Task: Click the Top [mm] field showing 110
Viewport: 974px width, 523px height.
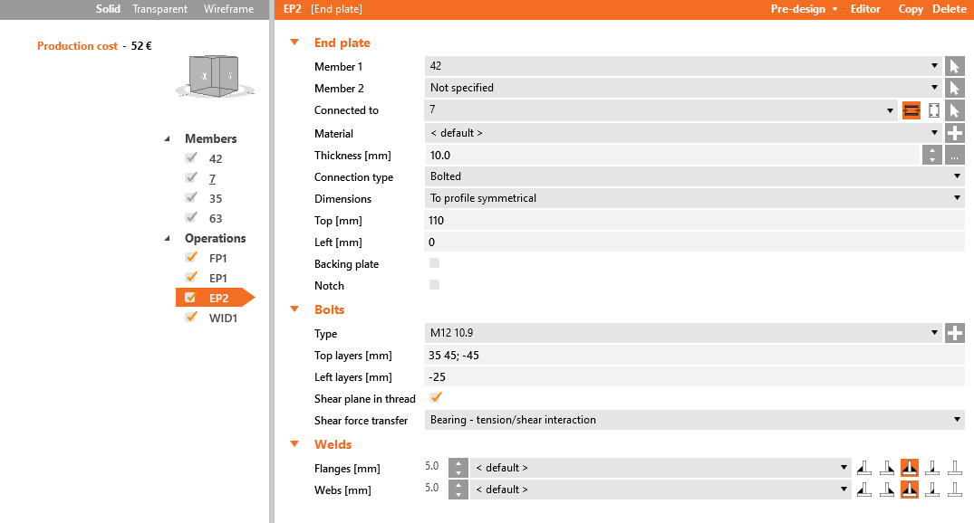Action: pos(694,220)
